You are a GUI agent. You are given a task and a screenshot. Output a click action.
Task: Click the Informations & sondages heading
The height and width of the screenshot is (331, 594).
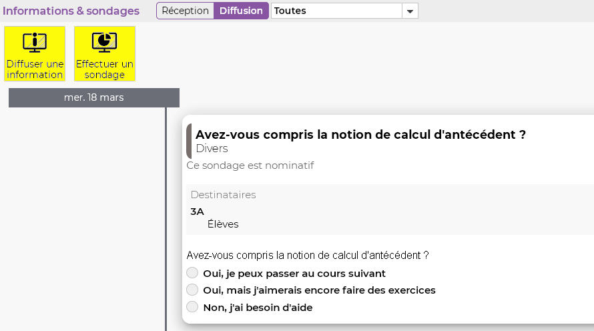[x=71, y=11]
